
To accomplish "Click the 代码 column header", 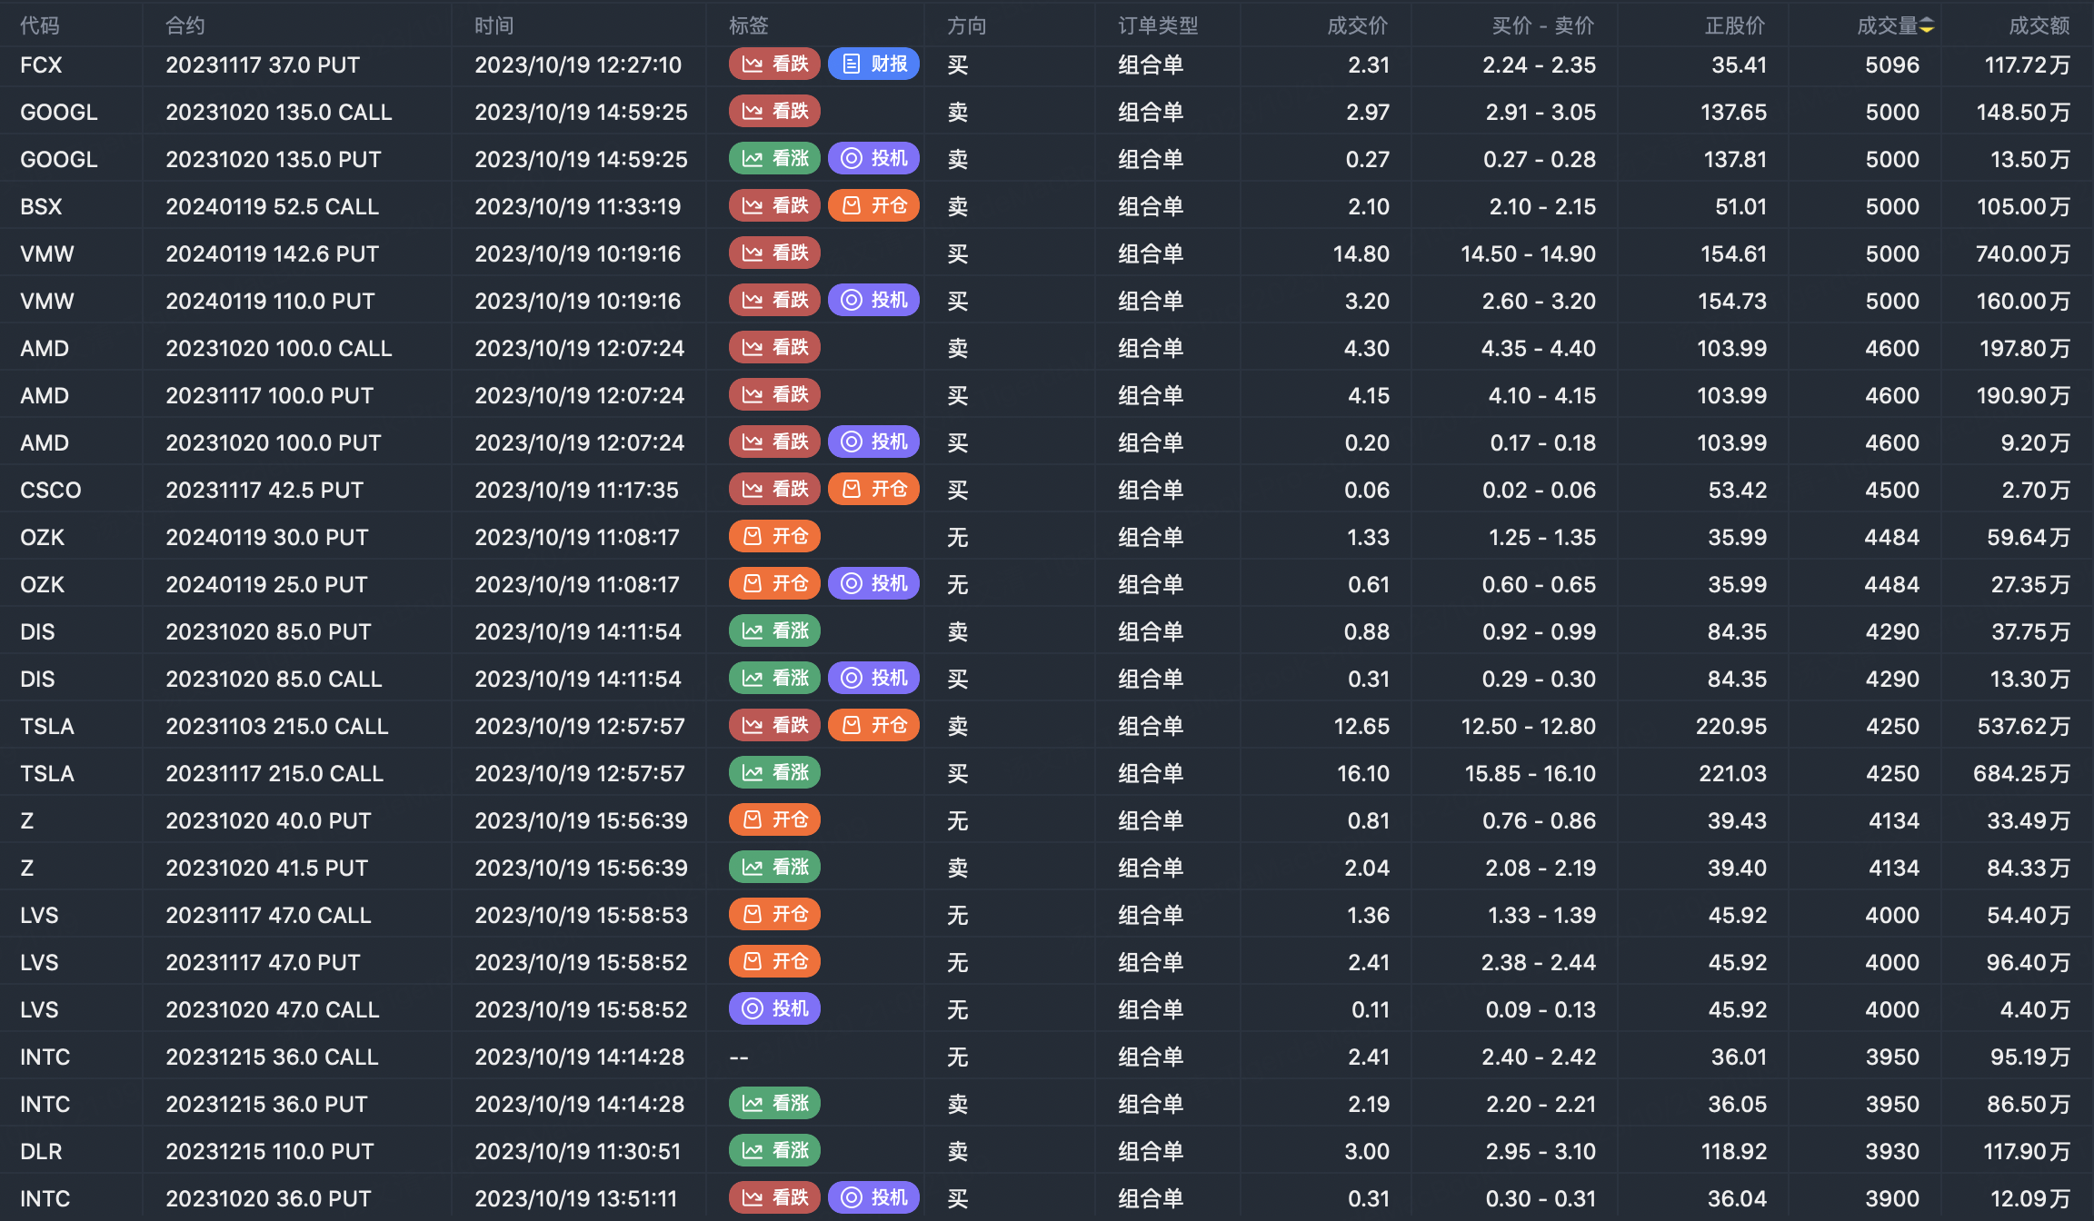I will tap(40, 25).
